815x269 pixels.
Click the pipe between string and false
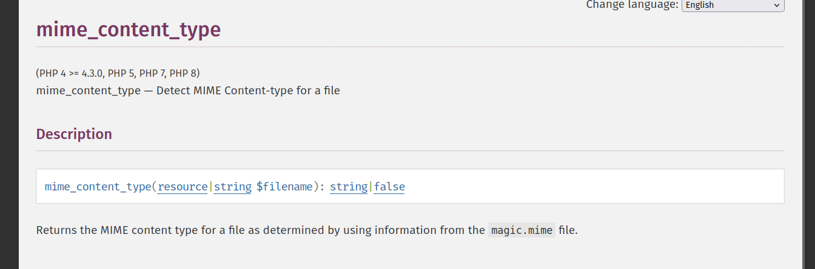pos(371,187)
